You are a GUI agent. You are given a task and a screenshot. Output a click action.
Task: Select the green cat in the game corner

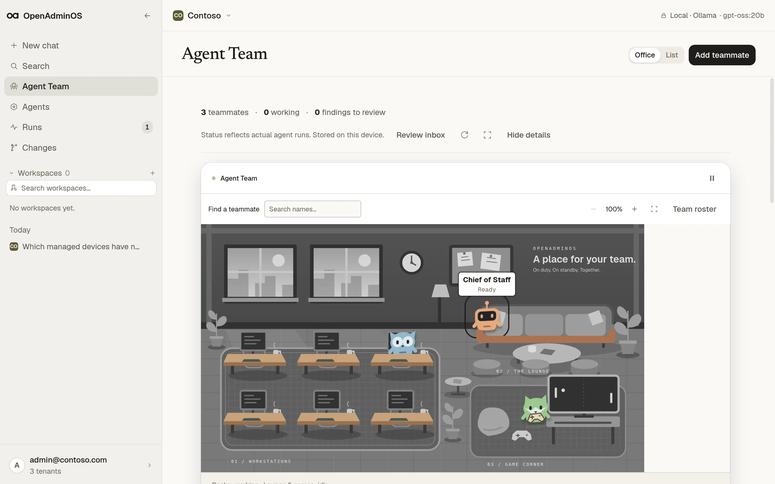(535, 409)
